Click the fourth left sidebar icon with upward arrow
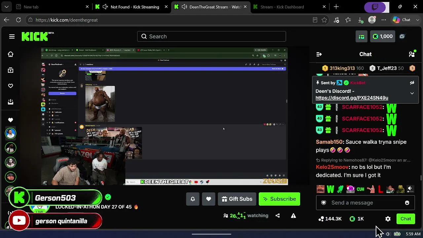Screen dimensions: 423x238 (x=11, y=102)
